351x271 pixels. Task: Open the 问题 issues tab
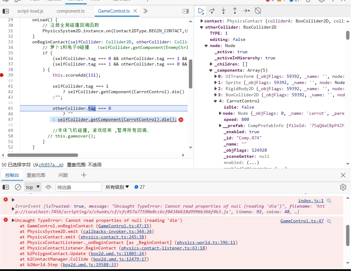click(63, 175)
